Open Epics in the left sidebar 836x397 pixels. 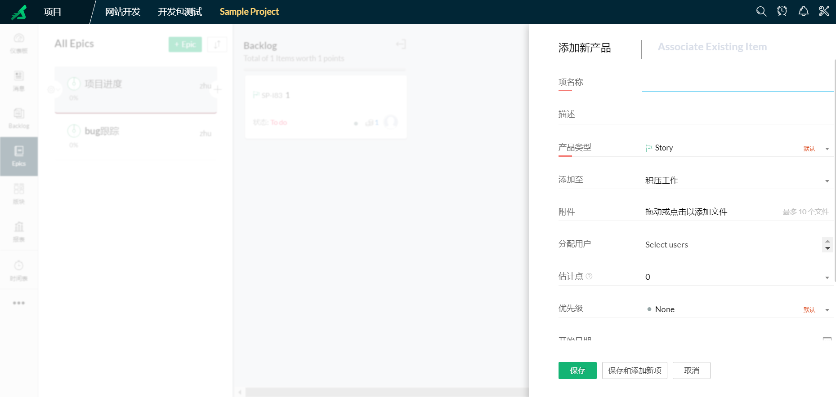point(19,156)
